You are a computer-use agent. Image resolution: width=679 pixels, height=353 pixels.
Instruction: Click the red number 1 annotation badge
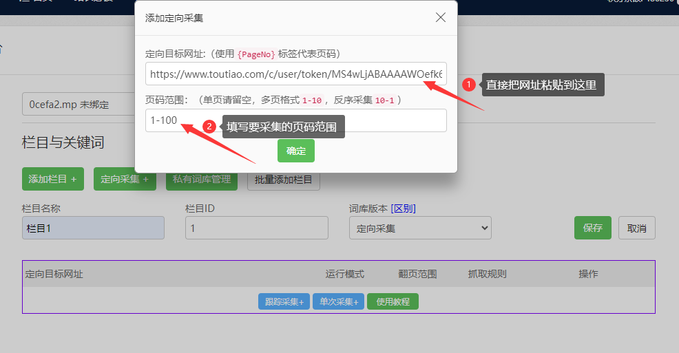tap(469, 85)
